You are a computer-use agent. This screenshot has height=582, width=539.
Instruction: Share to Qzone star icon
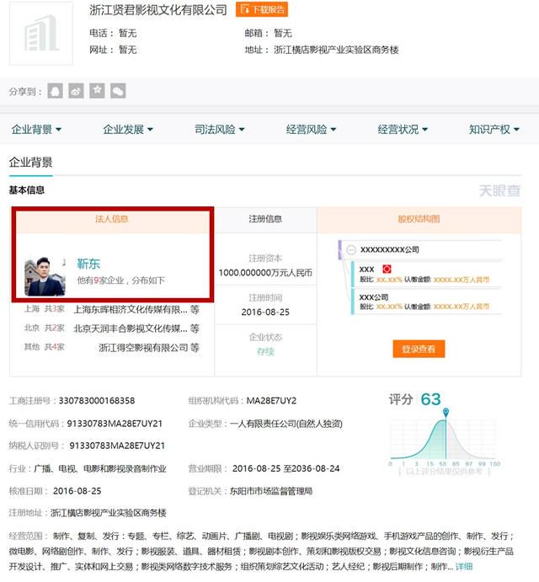coord(97,91)
